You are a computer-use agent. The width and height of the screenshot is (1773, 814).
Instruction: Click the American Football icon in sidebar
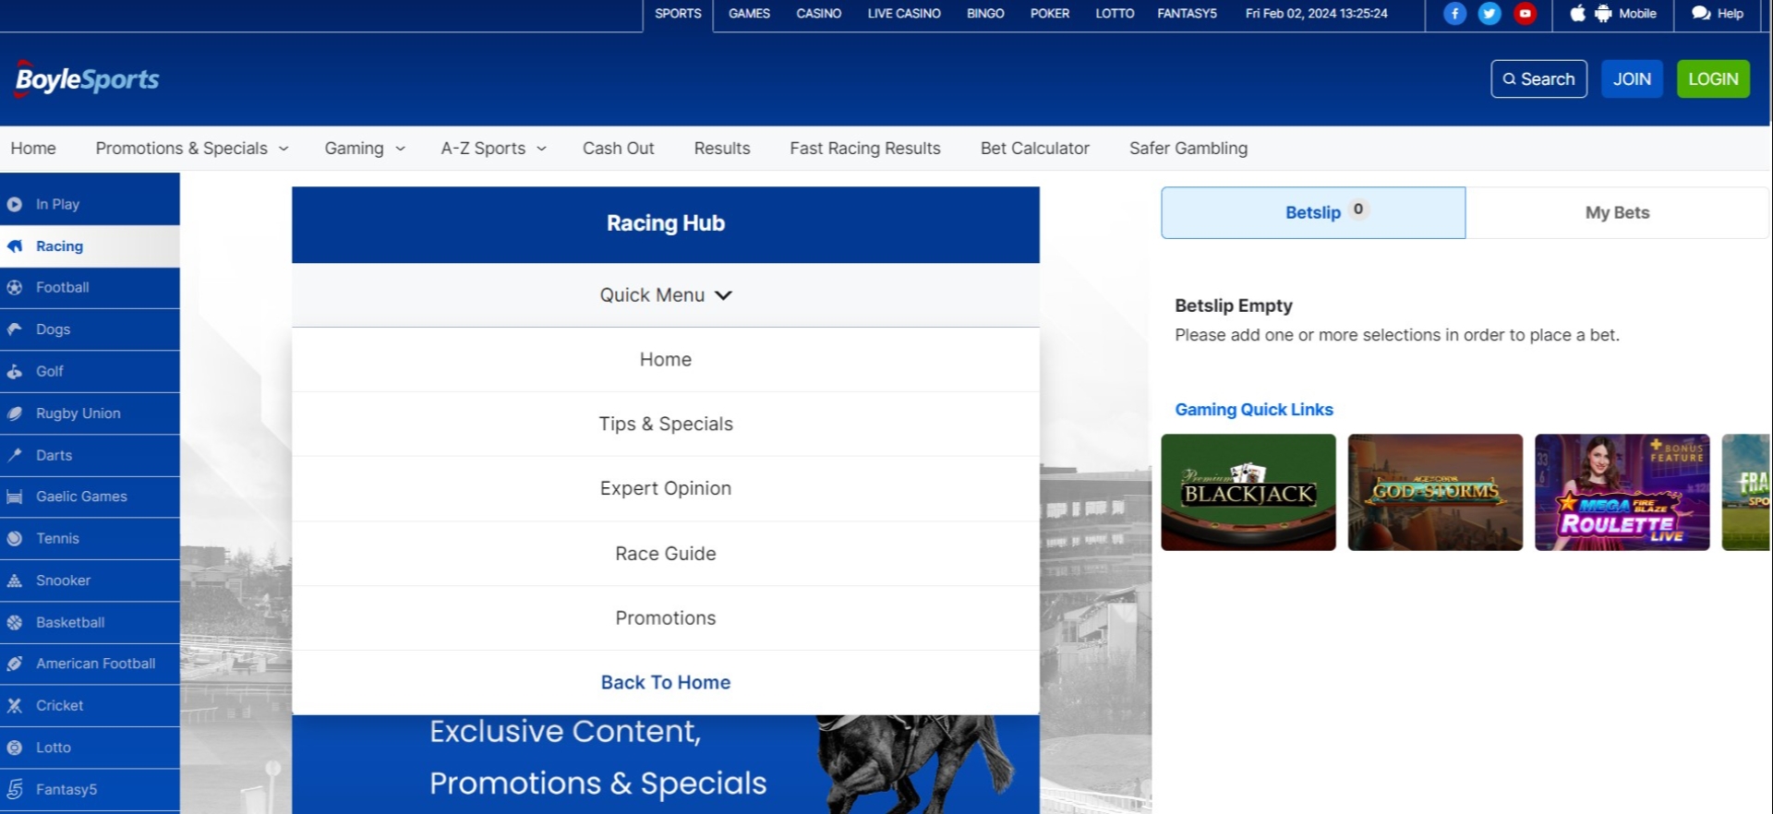click(15, 664)
